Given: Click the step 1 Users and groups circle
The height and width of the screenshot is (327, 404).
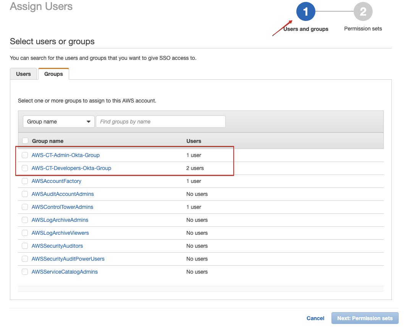Looking at the screenshot, I should [306, 11].
